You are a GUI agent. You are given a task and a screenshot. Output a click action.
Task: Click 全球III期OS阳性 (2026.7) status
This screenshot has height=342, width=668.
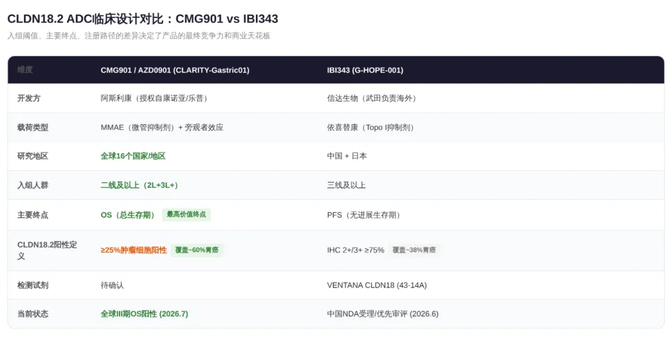coord(144,314)
